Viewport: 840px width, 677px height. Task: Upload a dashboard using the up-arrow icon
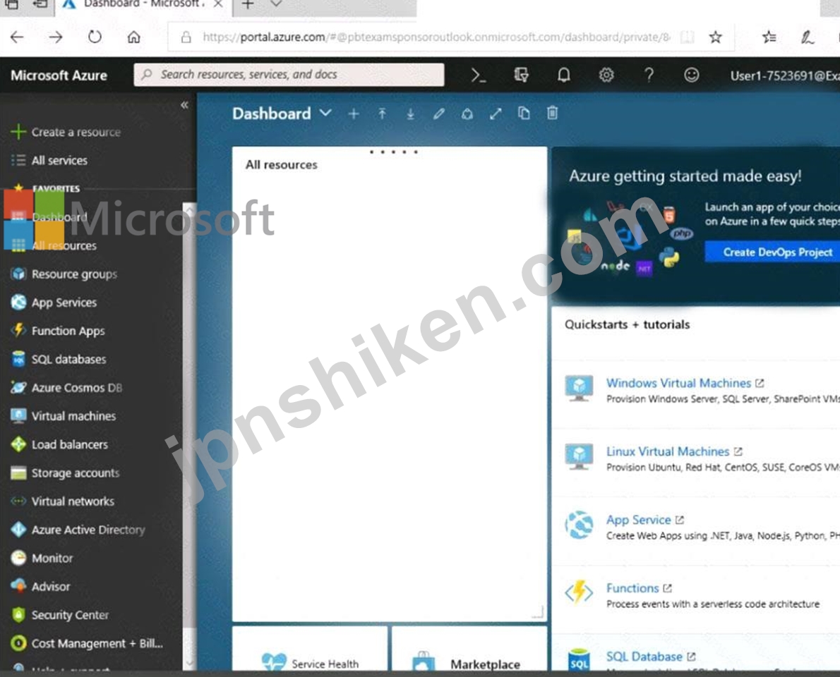point(382,114)
